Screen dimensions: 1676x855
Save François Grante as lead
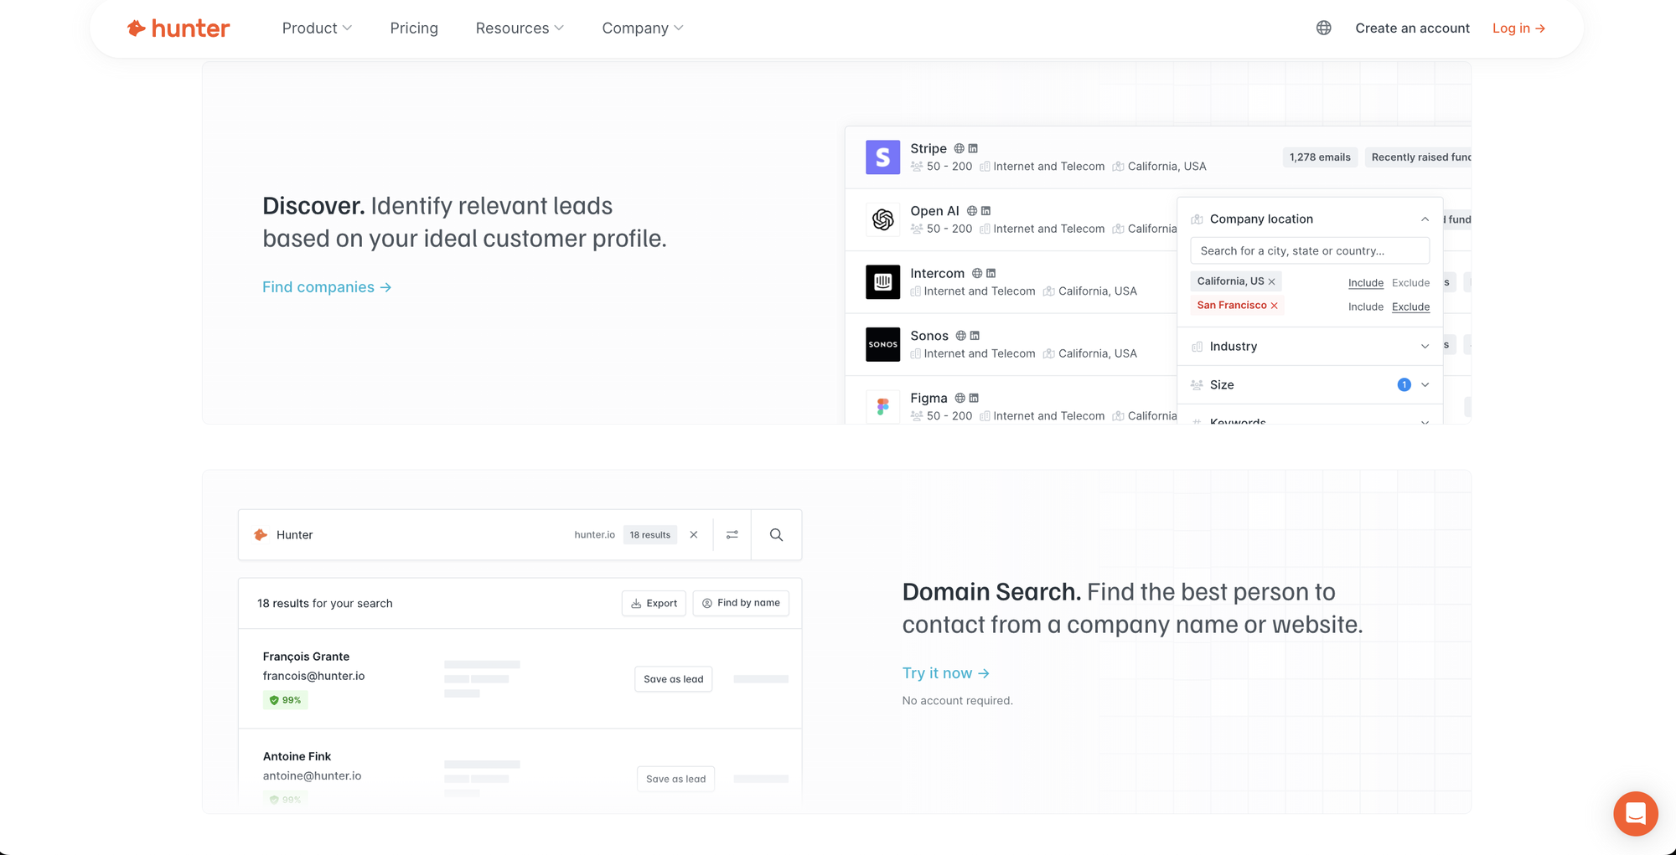point(674,679)
